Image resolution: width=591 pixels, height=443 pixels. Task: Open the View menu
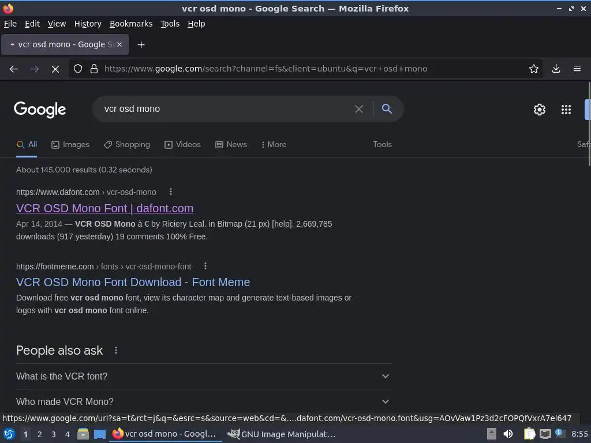pyautogui.click(x=57, y=24)
